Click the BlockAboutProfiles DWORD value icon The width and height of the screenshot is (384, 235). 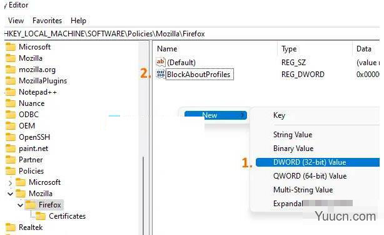tap(161, 74)
